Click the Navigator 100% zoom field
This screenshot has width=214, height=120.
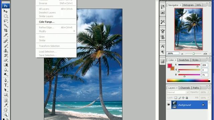coord(173,53)
